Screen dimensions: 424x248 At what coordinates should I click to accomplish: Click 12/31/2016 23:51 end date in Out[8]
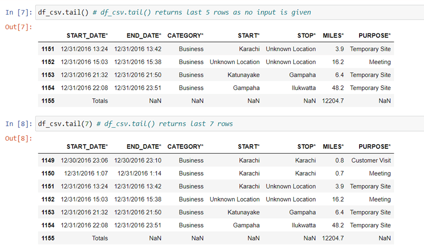coord(138,225)
